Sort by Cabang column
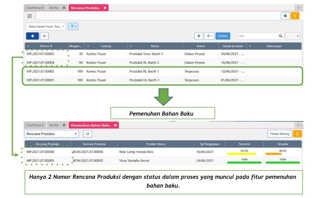 (106, 46)
